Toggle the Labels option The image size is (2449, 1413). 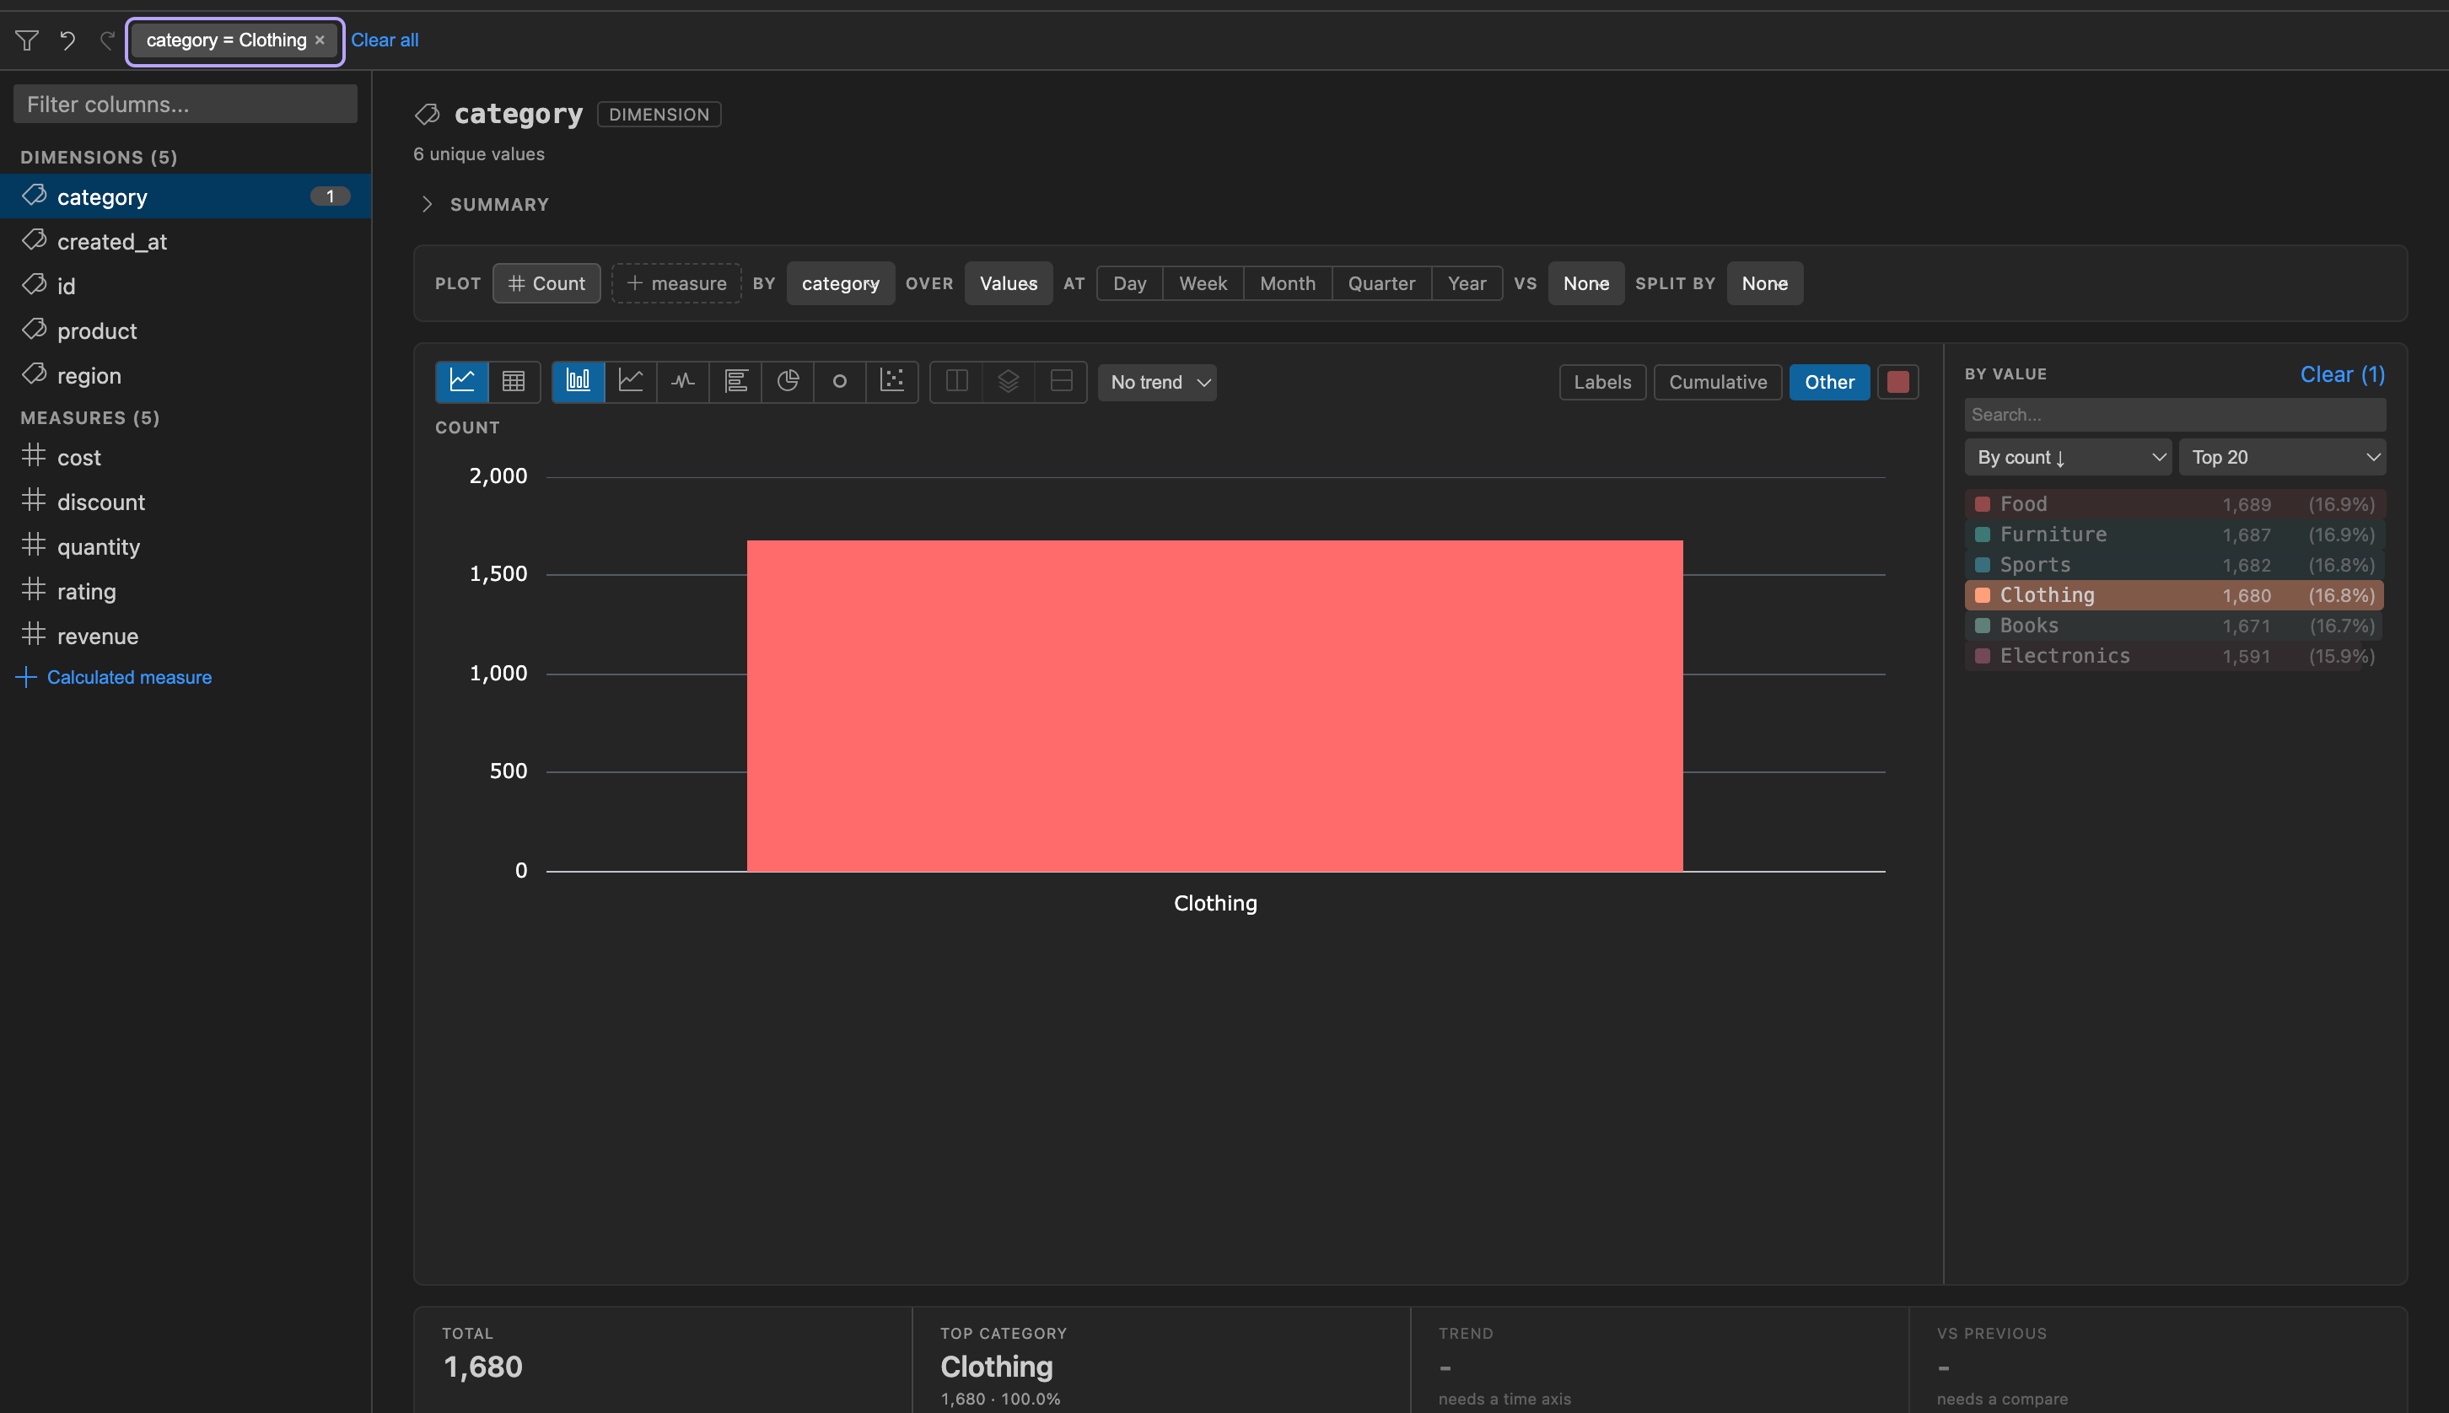coord(1602,383)
